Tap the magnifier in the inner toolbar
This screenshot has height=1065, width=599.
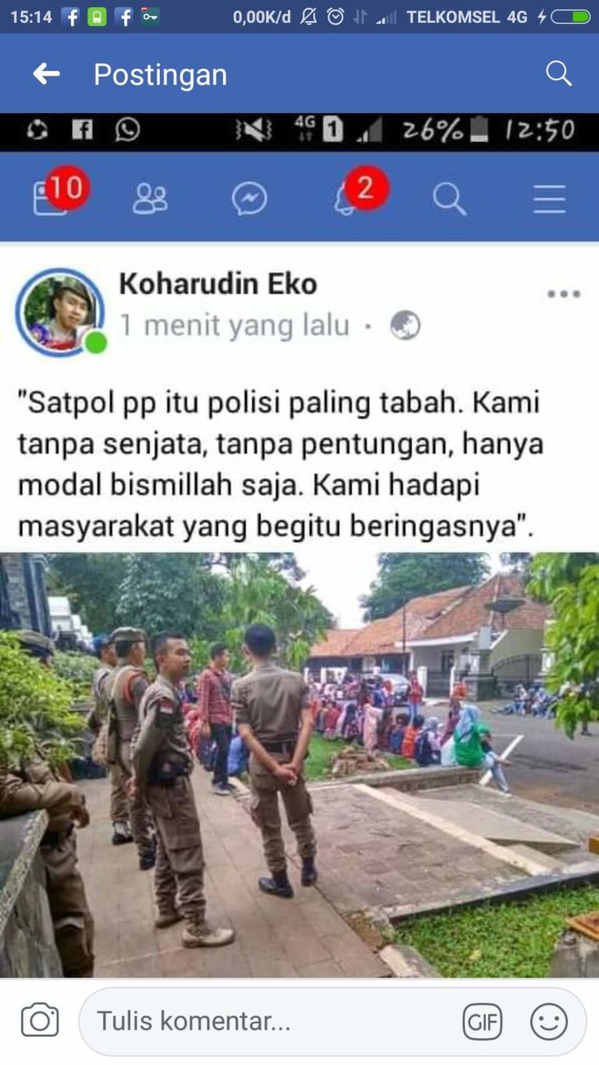click(x=450, y=200)
